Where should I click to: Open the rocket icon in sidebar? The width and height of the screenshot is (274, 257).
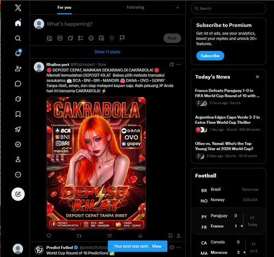tap(18, 129)
